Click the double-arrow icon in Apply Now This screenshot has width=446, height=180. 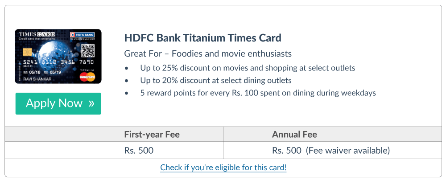click(x=91, y=103)
